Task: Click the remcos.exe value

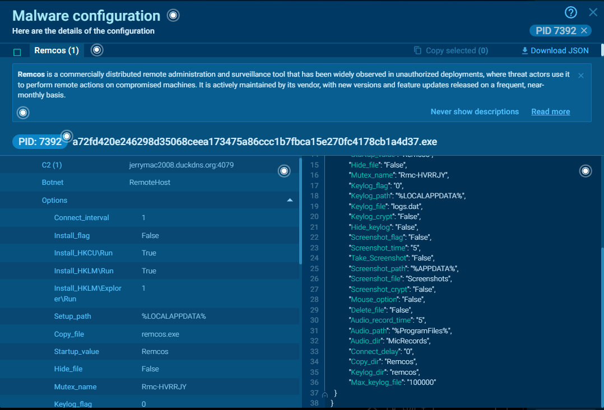Action: click(x=160, y=334)
